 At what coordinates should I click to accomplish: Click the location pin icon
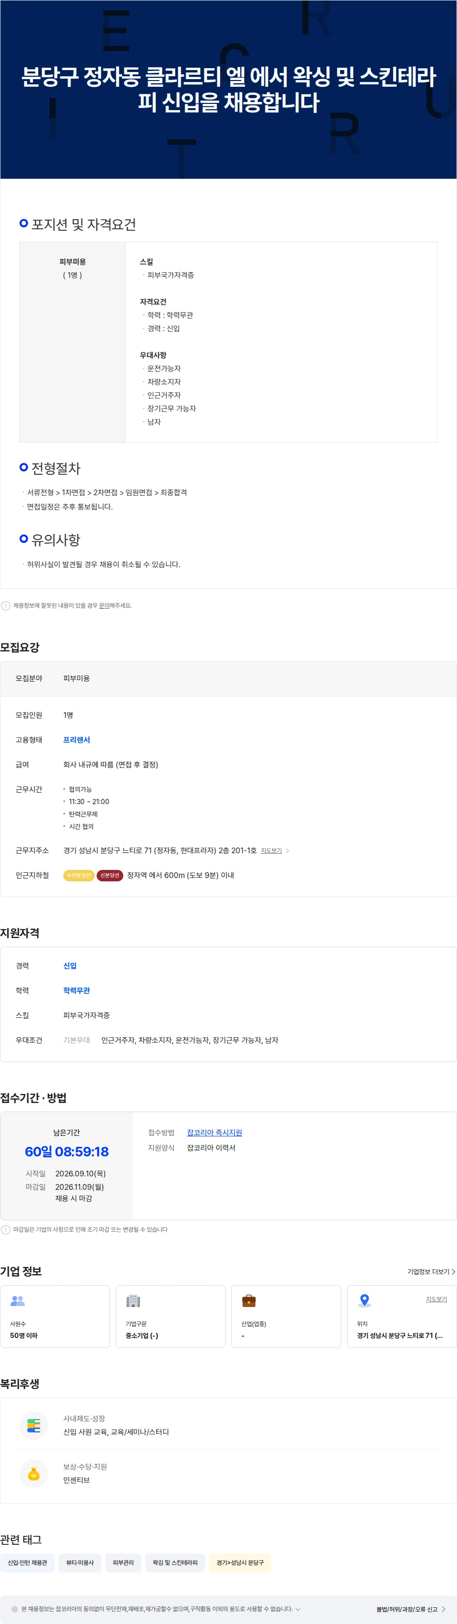(365, 1301)
